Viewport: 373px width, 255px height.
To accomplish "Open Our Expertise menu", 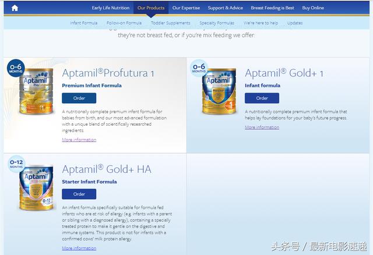I will point(186,8).
